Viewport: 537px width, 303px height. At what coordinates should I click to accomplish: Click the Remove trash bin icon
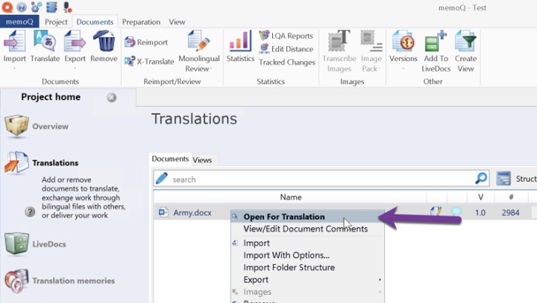(x=104, y=42)
